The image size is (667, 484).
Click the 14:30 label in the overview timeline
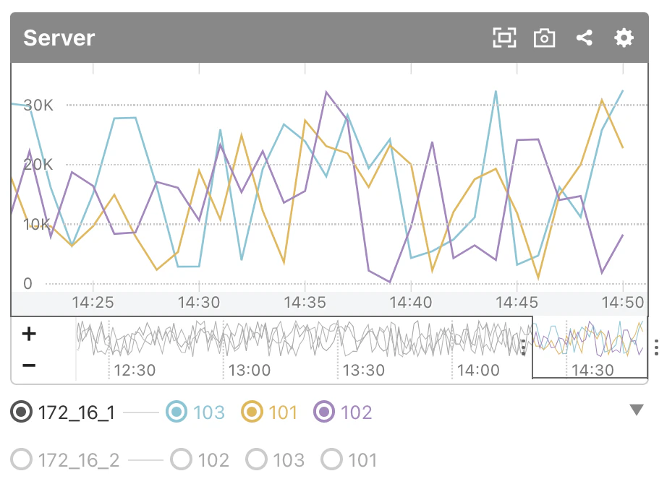point(592,370)
